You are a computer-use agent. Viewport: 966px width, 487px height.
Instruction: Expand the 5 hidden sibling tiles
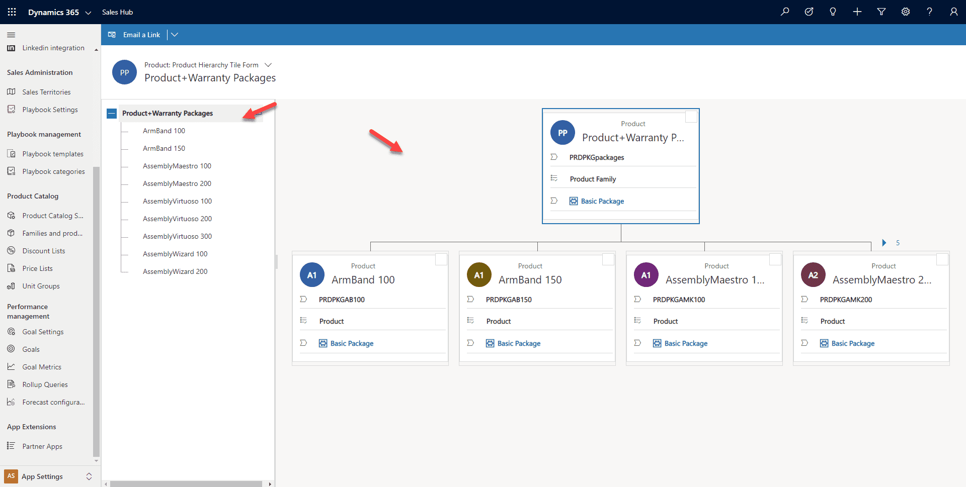click(884, 243)
